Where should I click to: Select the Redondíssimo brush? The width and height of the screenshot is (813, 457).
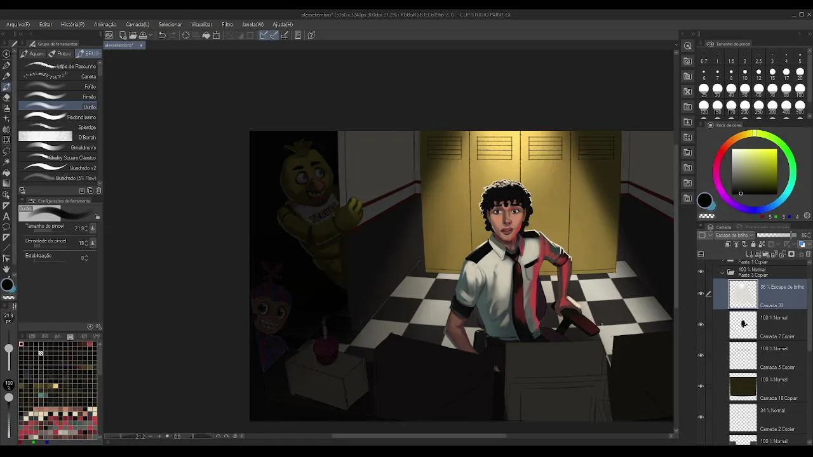coord(58,117)
